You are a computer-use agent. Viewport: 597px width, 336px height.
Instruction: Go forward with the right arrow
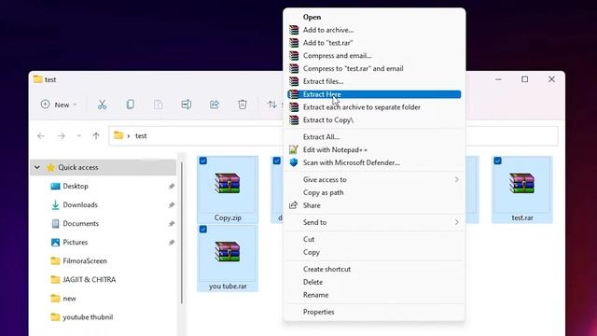coord(62,136)
